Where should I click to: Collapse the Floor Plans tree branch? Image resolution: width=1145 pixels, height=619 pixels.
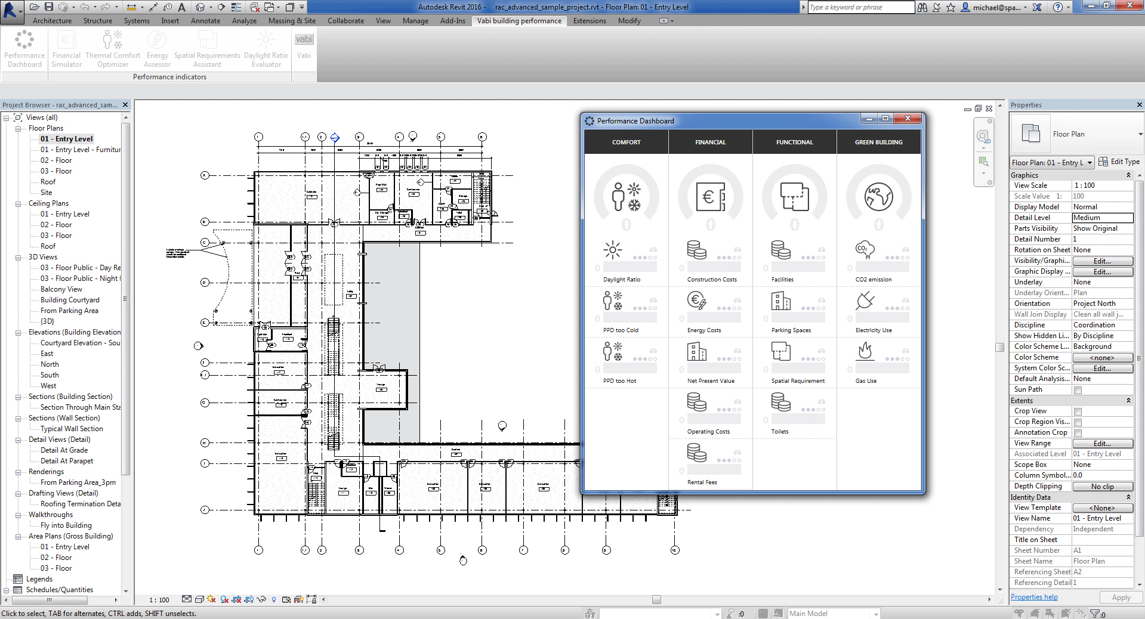pyautogui.click(x=18, y=128)
